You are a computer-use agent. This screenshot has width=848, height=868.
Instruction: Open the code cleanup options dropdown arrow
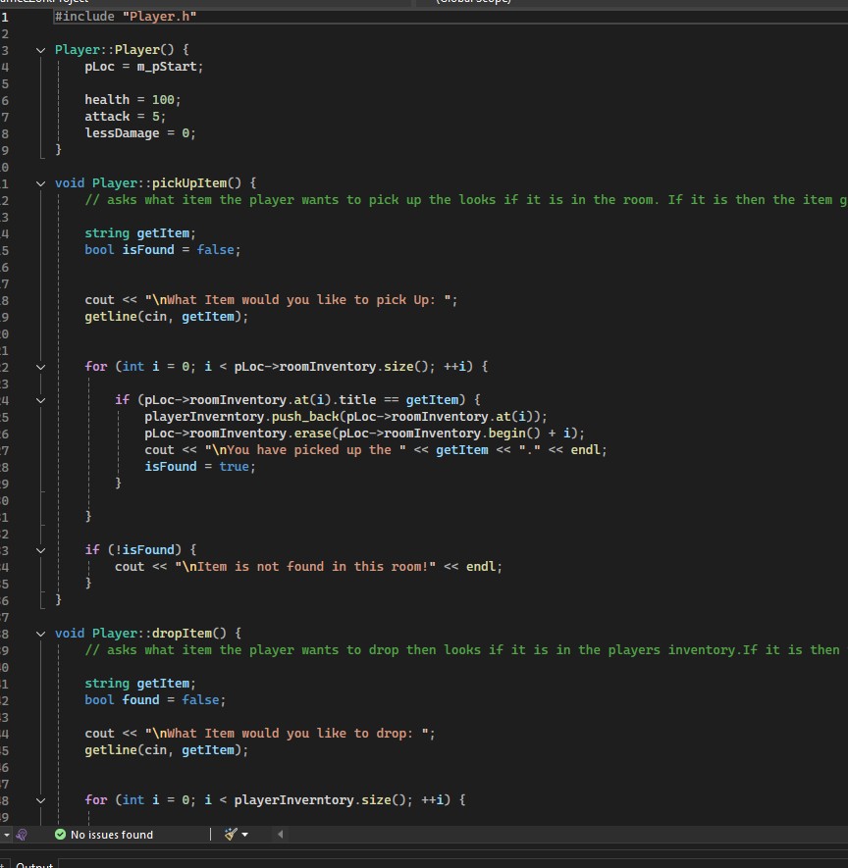click(x=244, y=835)
